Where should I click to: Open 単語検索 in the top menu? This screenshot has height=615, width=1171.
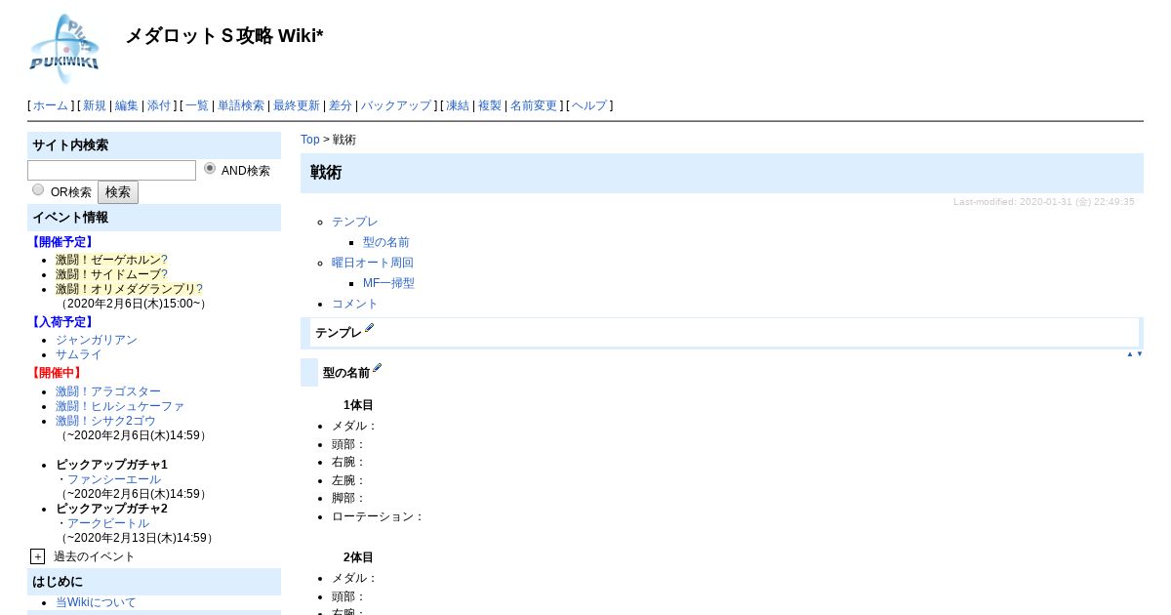click(240, 105)
